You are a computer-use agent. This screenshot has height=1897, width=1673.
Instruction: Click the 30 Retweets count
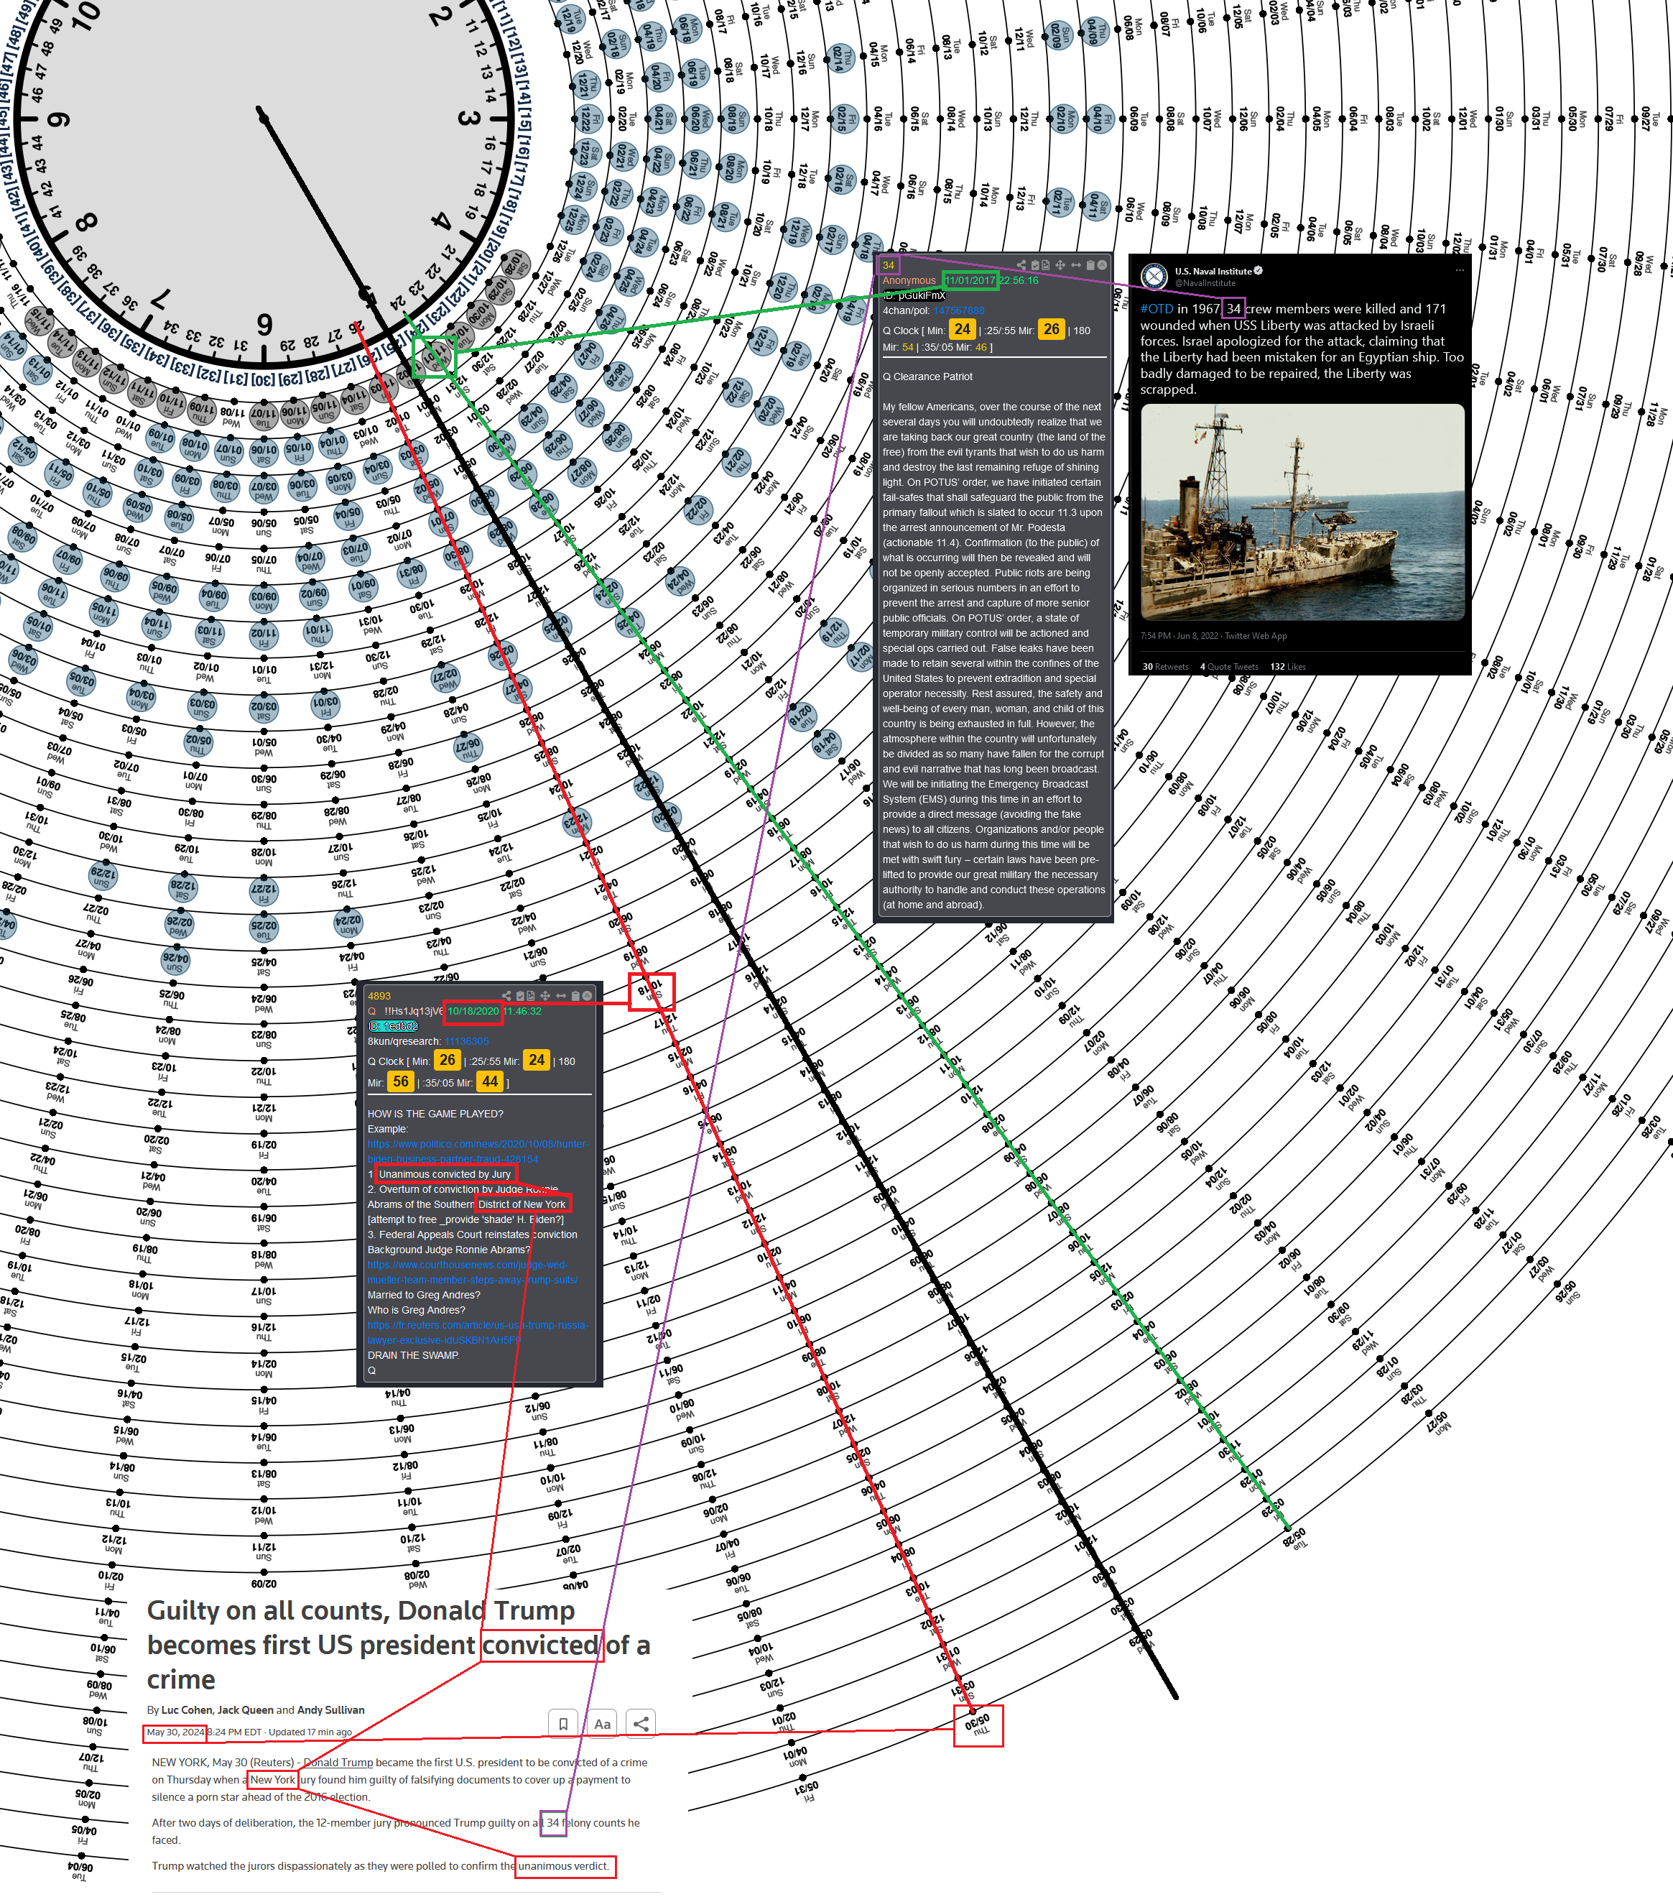(x=1165, y=666)
